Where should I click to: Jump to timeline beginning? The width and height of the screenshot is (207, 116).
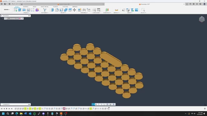pyautogui.click(x=2, y=109)
